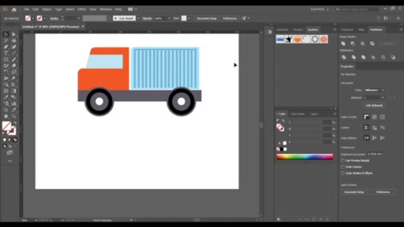The width and height of the screenshot is (404, 227).
Task: Open Essentials workspace switcher
Action: pyautogui.click(x=320, y=9)
